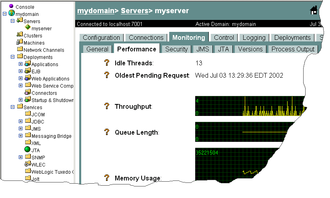Follow the Servers breadcrumb link
The height and width of the screenshot is (198, 330).
(135, 11)
